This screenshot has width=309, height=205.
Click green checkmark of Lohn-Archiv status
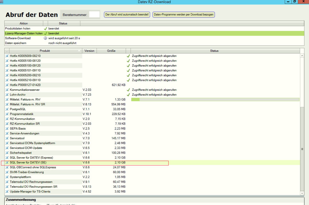point(128,95)
